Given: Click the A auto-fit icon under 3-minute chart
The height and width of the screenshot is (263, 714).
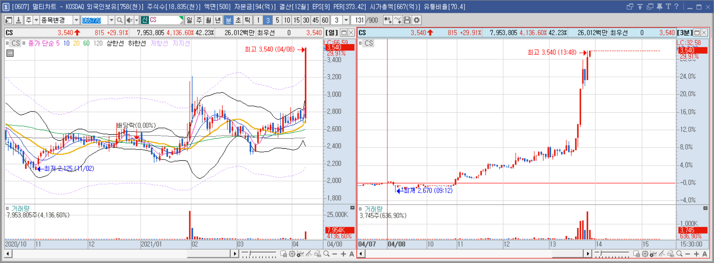Looking at the screenshot, I should [704, 254].
